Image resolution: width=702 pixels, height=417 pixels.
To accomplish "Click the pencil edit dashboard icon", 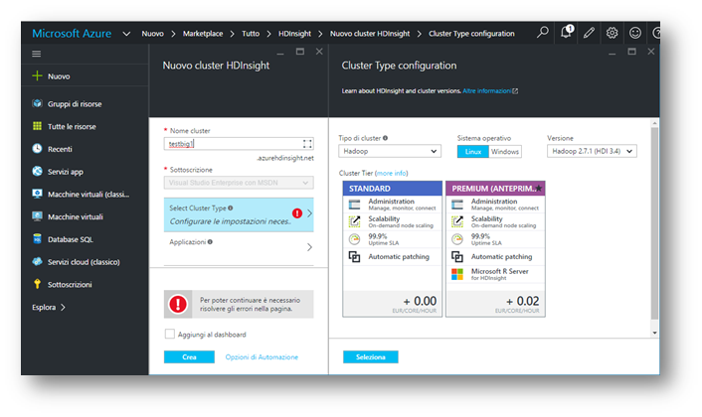I will click(589, 33).
